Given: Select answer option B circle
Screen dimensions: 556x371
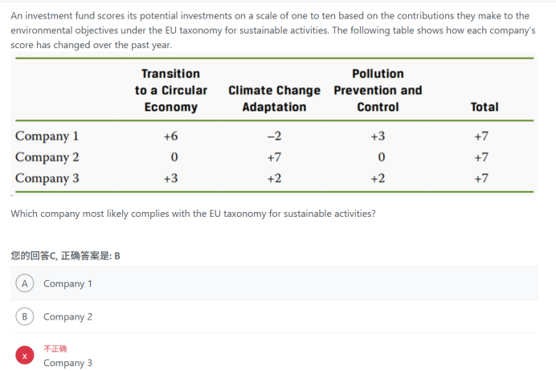Looking at the screenshot, I should click(x=24, y=316).
